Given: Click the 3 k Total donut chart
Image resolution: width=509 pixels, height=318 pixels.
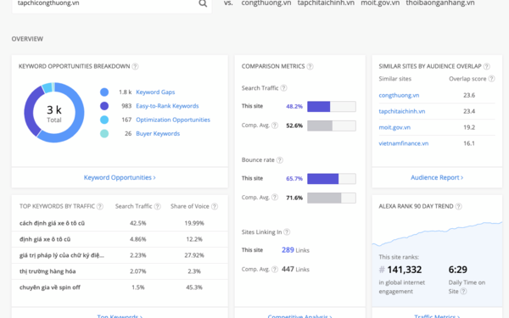Looking at the screenshot, I should pos(54,113).
